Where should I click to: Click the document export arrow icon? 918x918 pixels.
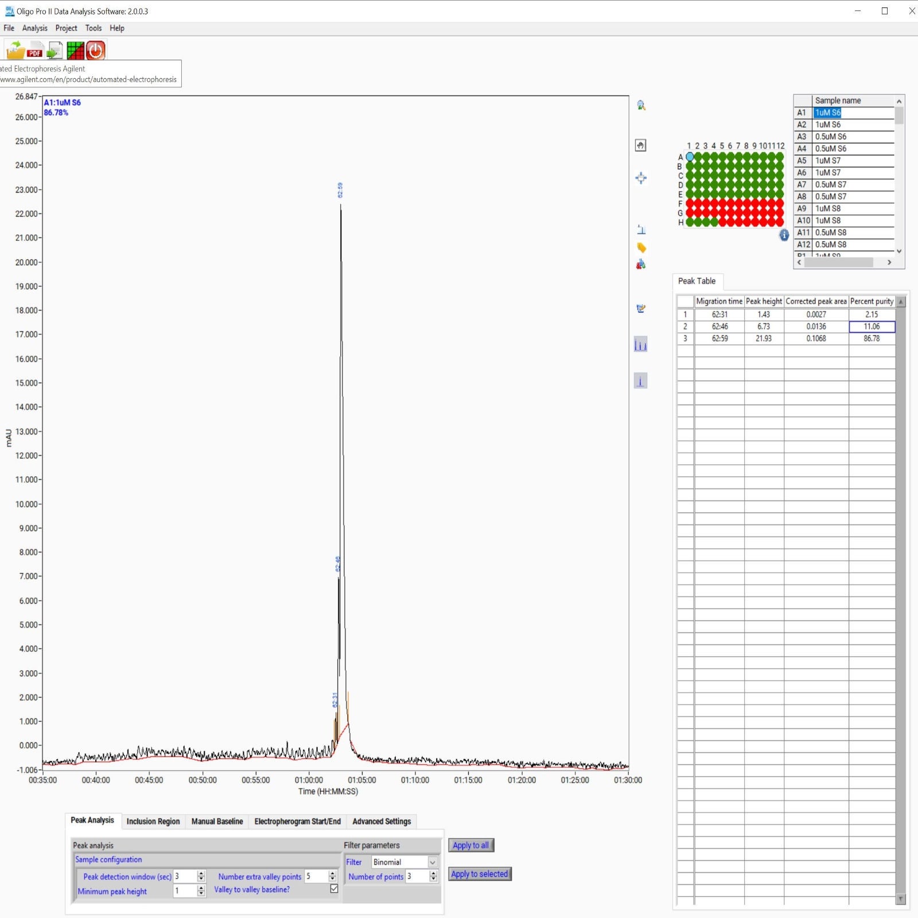click(x=55, y=50)
